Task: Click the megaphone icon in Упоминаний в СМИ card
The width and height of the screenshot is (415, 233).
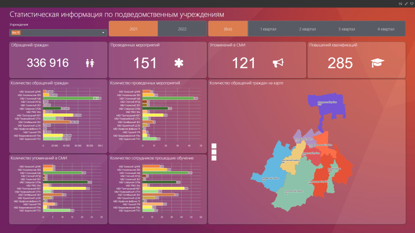Action: click(x=278, y=63)
